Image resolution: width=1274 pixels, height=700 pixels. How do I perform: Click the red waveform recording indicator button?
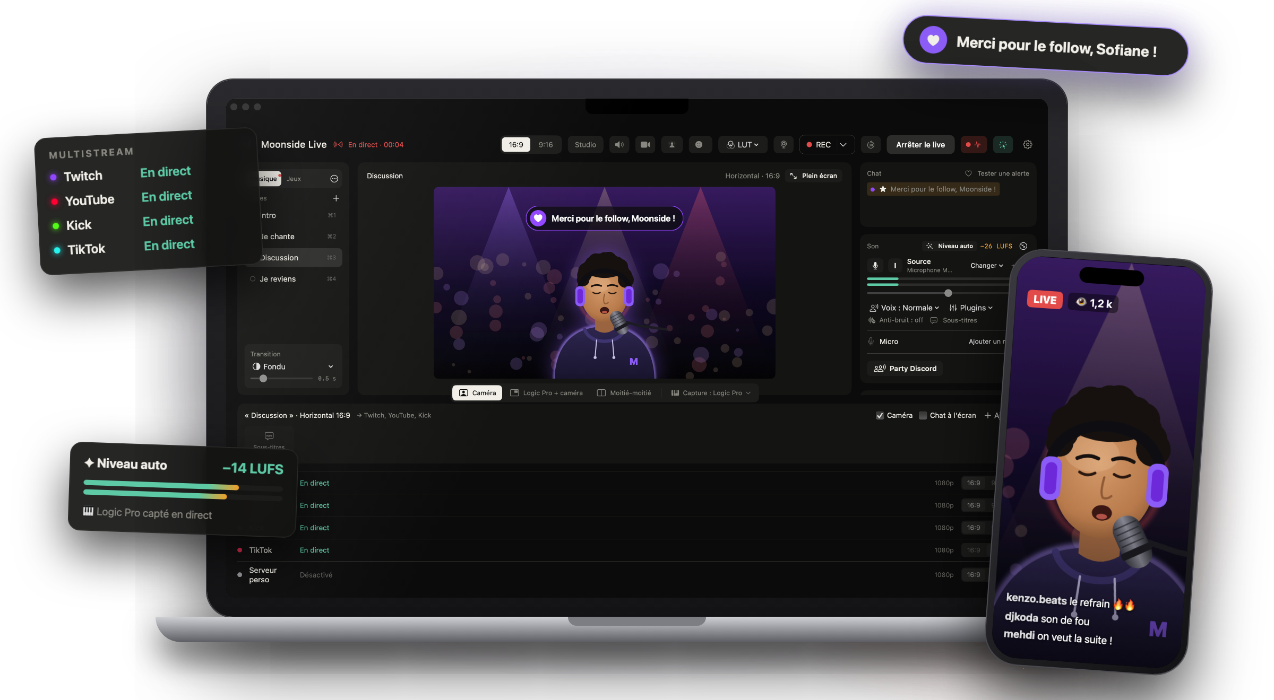(x=973, y=145)
